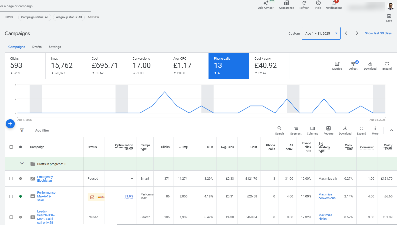Click the horizontal table scrollbar
Viewport: 397px width, 225px height.
tap(257, 224)
